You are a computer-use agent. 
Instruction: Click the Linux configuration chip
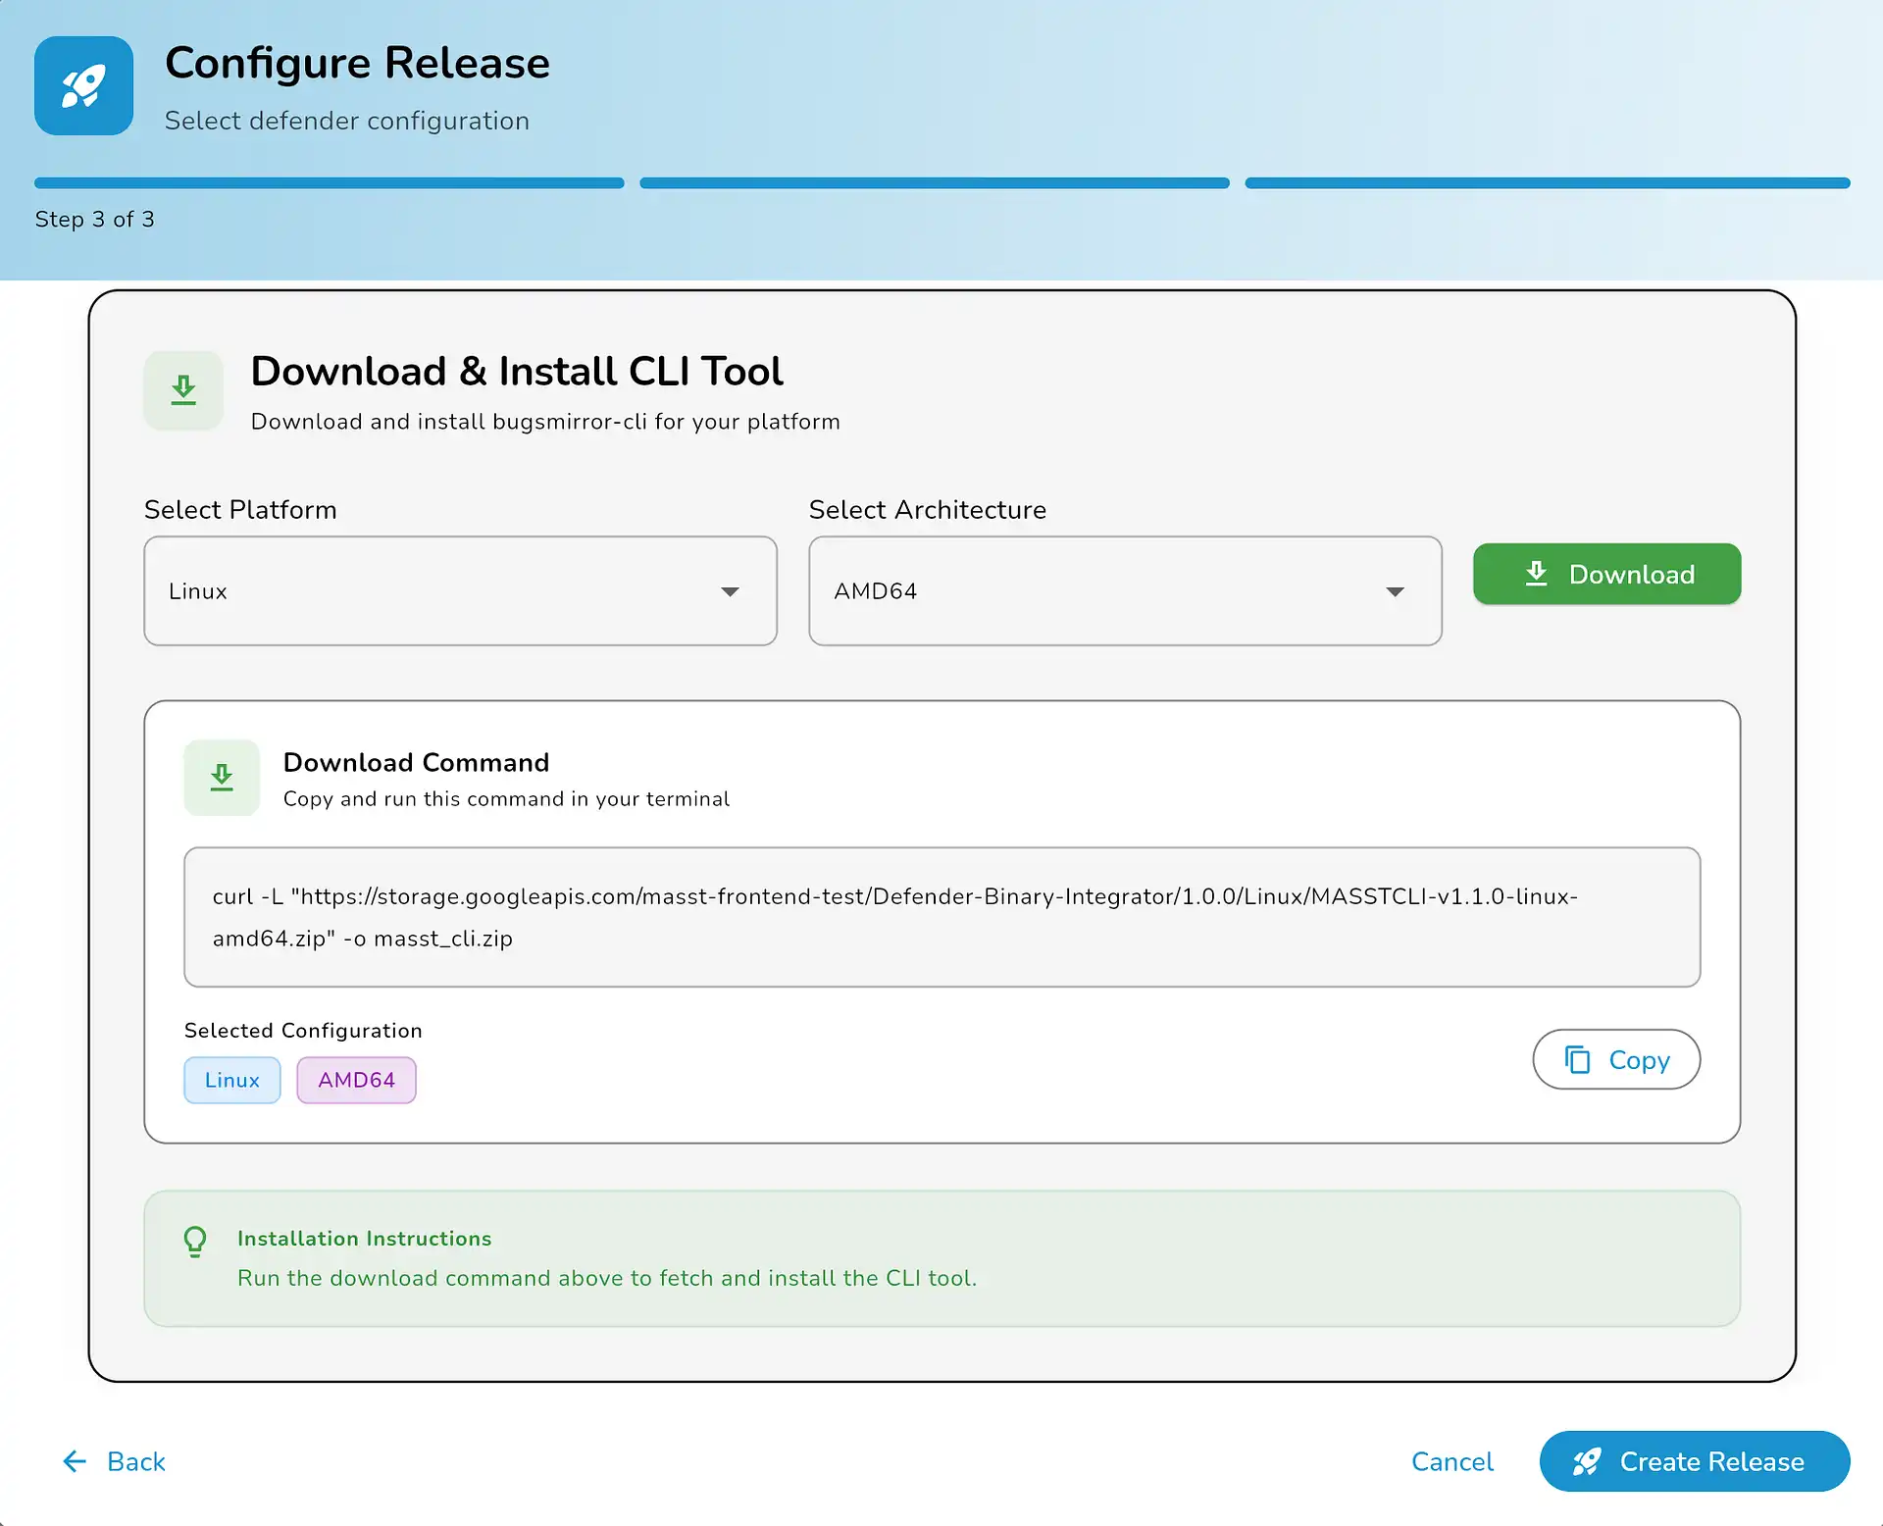coord(232,1081)
